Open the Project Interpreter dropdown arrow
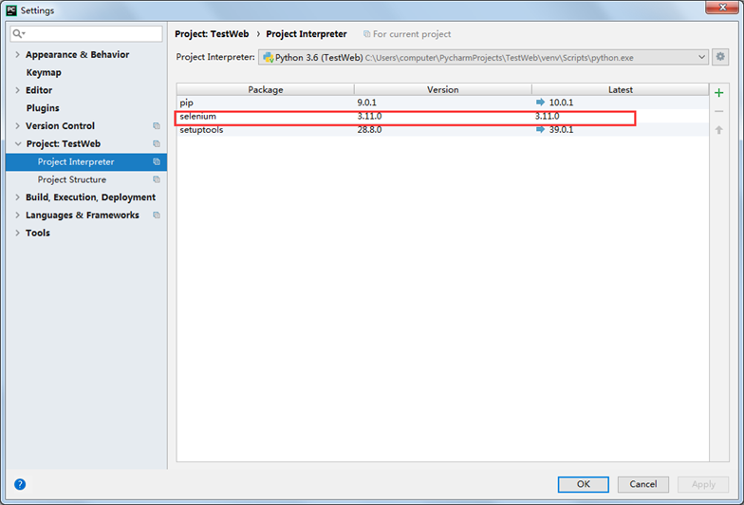 pos(701,57)
